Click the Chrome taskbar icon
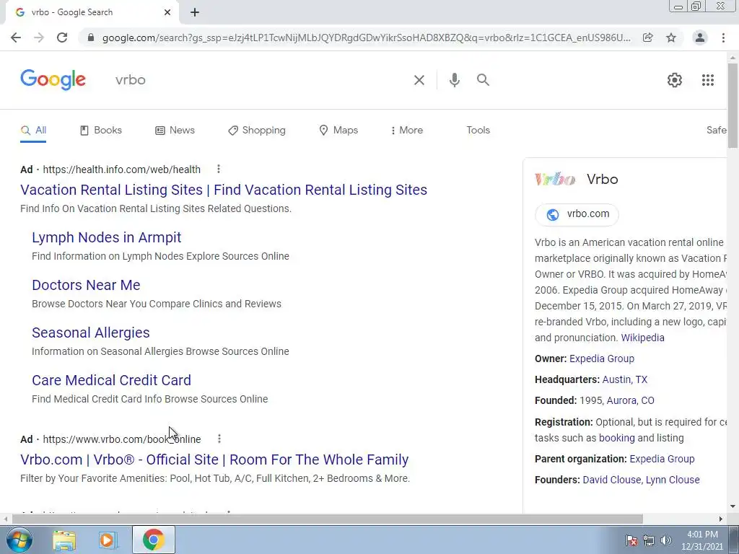This screenshot has width=739, height=554. coord(153,540)
